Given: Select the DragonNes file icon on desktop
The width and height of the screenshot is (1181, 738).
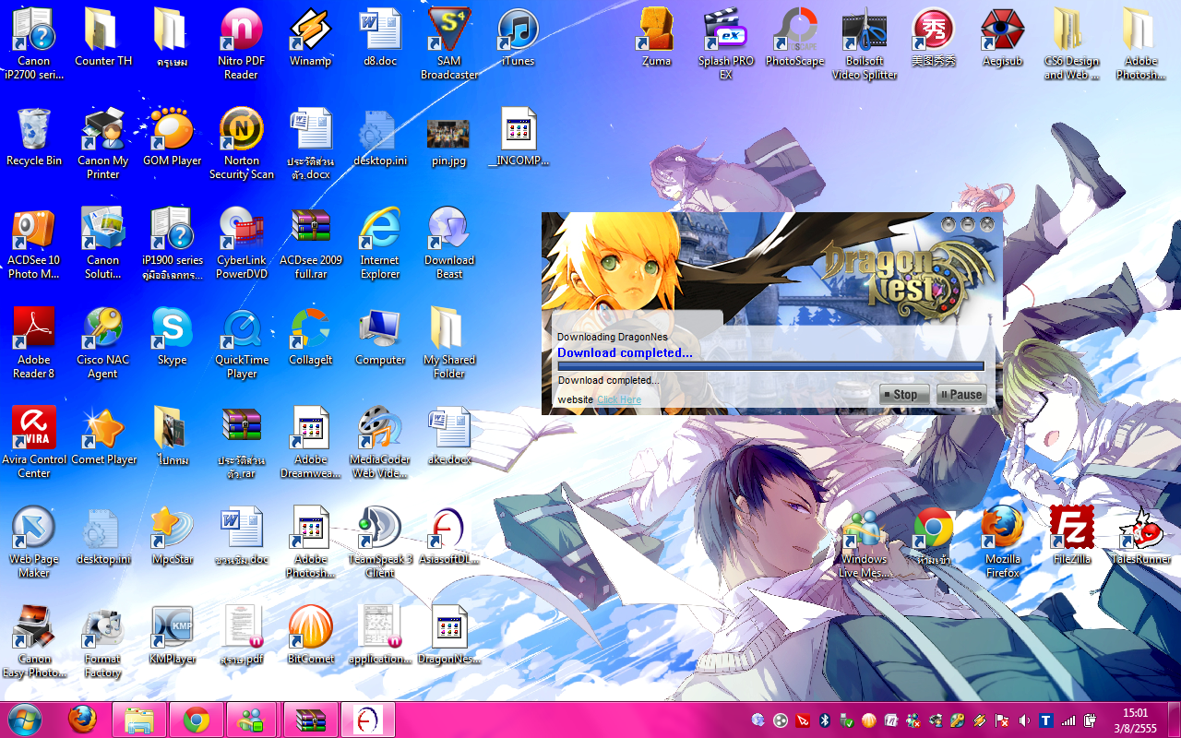Looking at the screenshot, I should point(449,635).
